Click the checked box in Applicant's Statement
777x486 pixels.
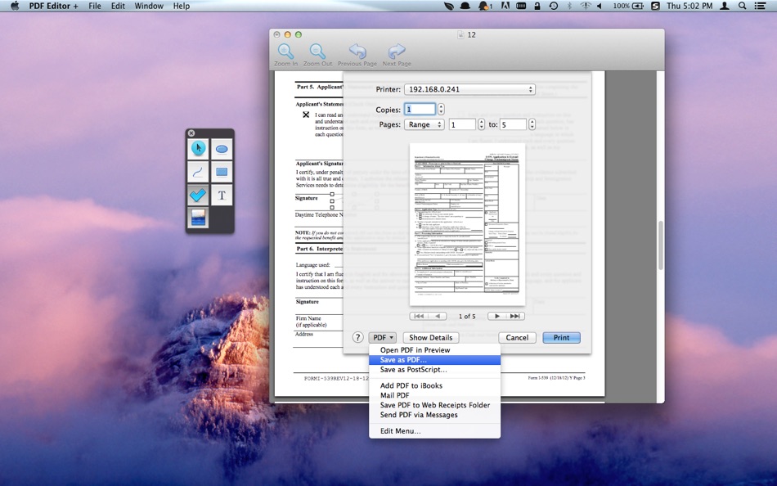306,115
